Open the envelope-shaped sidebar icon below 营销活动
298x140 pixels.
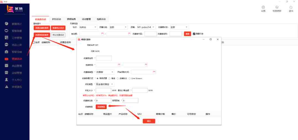pos(6,66)
